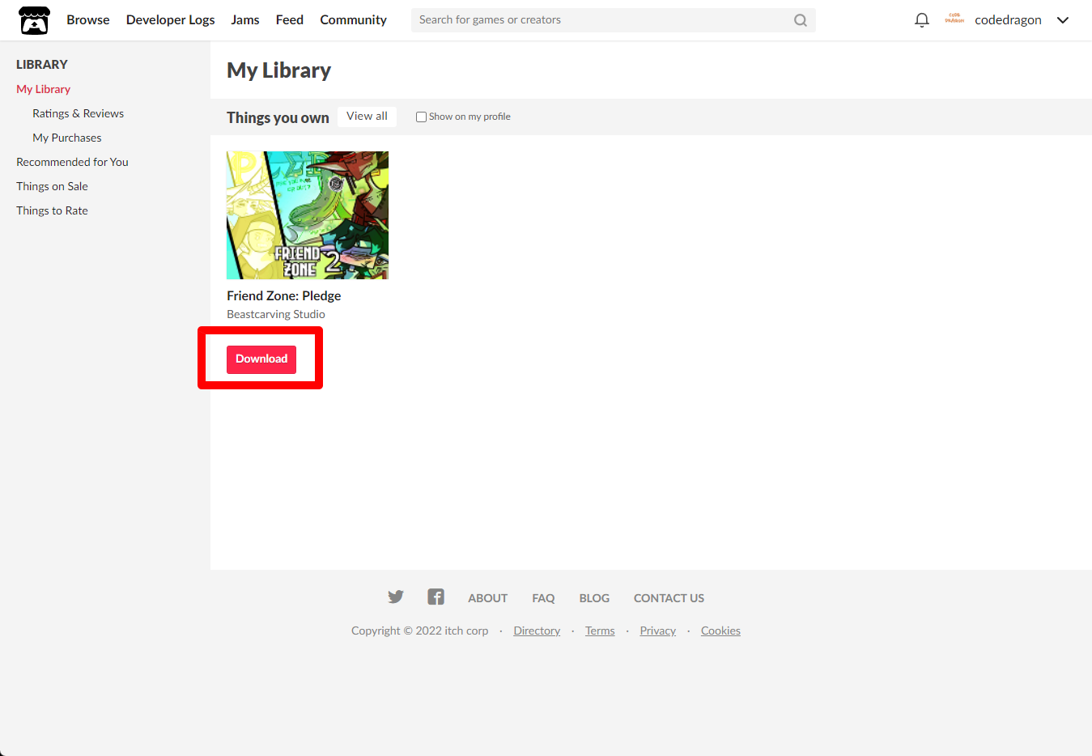
Task: Visit the Facebook icon in footer
Action: click(436, 597)
